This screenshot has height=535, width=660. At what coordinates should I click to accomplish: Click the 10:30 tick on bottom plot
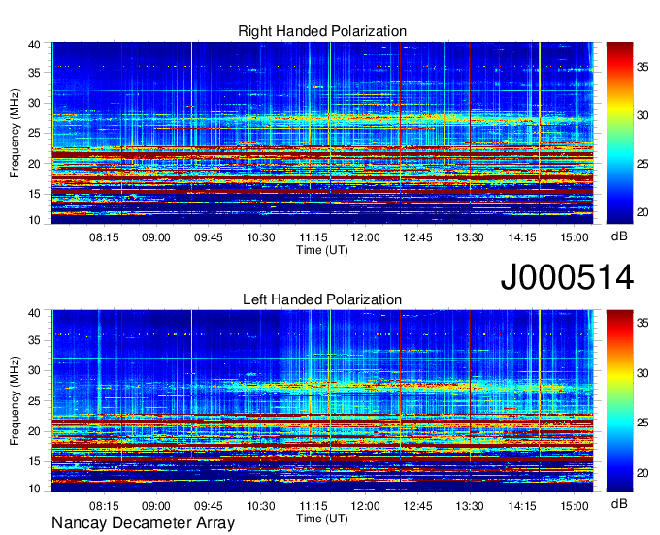point(260,506)
